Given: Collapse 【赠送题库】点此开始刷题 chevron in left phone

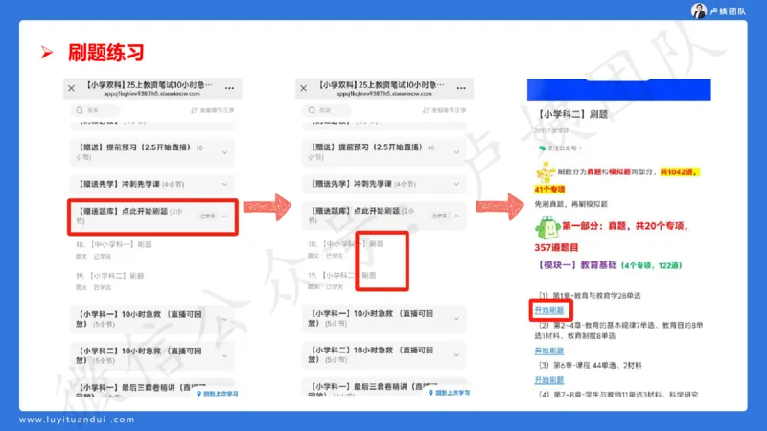Looking at the screenshot, I should (224, 216).
